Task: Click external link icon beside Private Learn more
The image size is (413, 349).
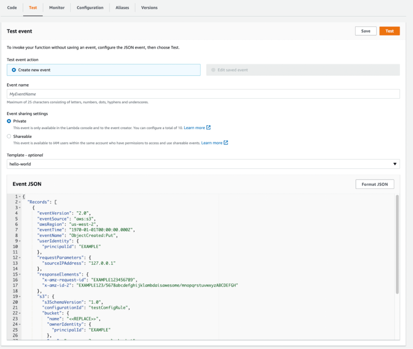Action: 208,128
